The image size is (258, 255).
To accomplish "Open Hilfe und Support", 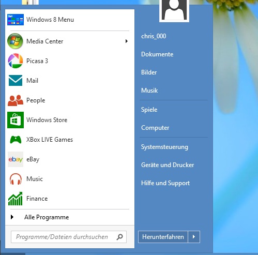I will [165, 183].
